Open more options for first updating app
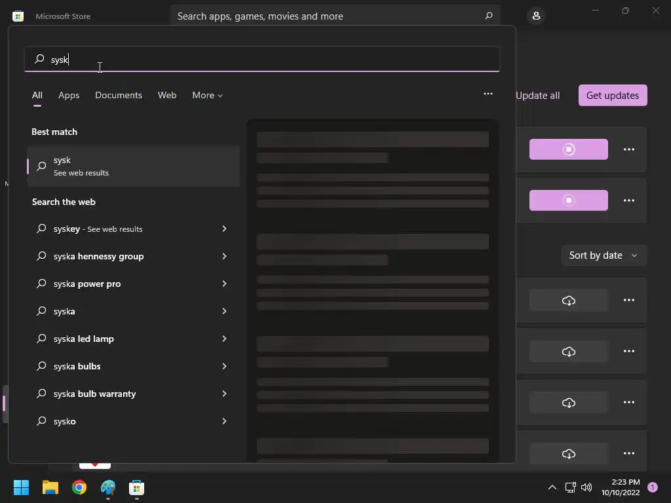The width and height of the screenshot is (671, 503). pyautogui.click(x=628, y=149)
